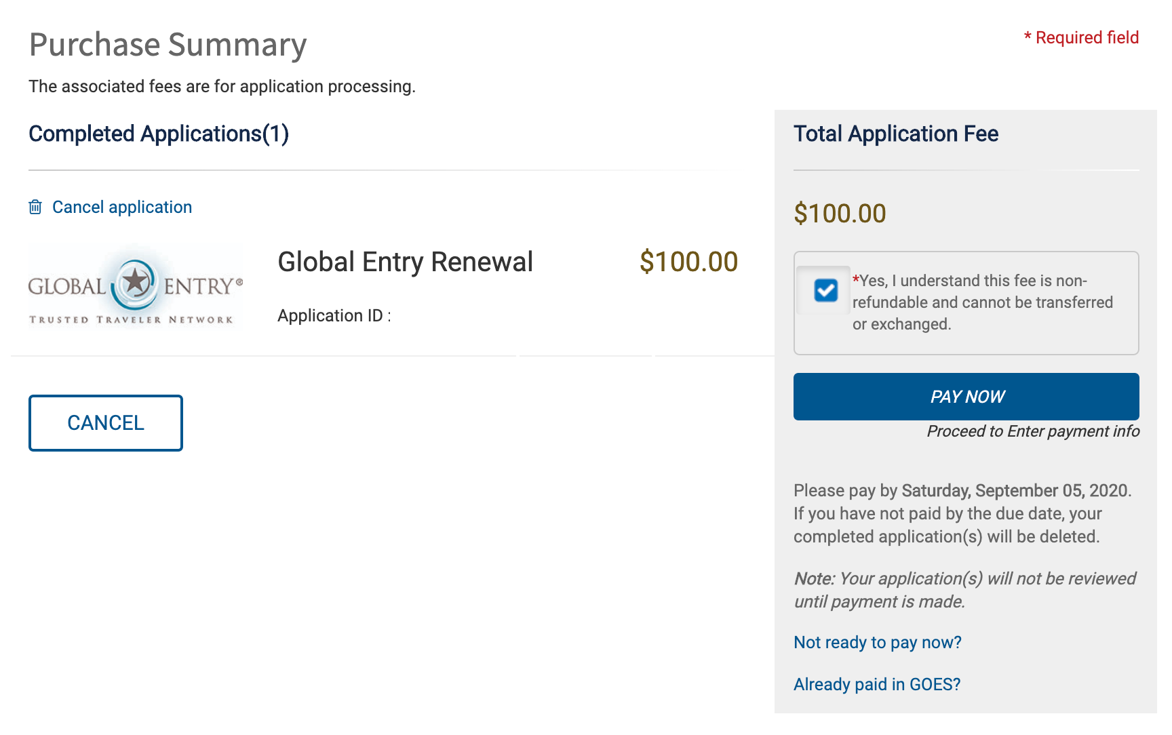
Task: Click the Application ID label
Action: click(x=334, y=316)
